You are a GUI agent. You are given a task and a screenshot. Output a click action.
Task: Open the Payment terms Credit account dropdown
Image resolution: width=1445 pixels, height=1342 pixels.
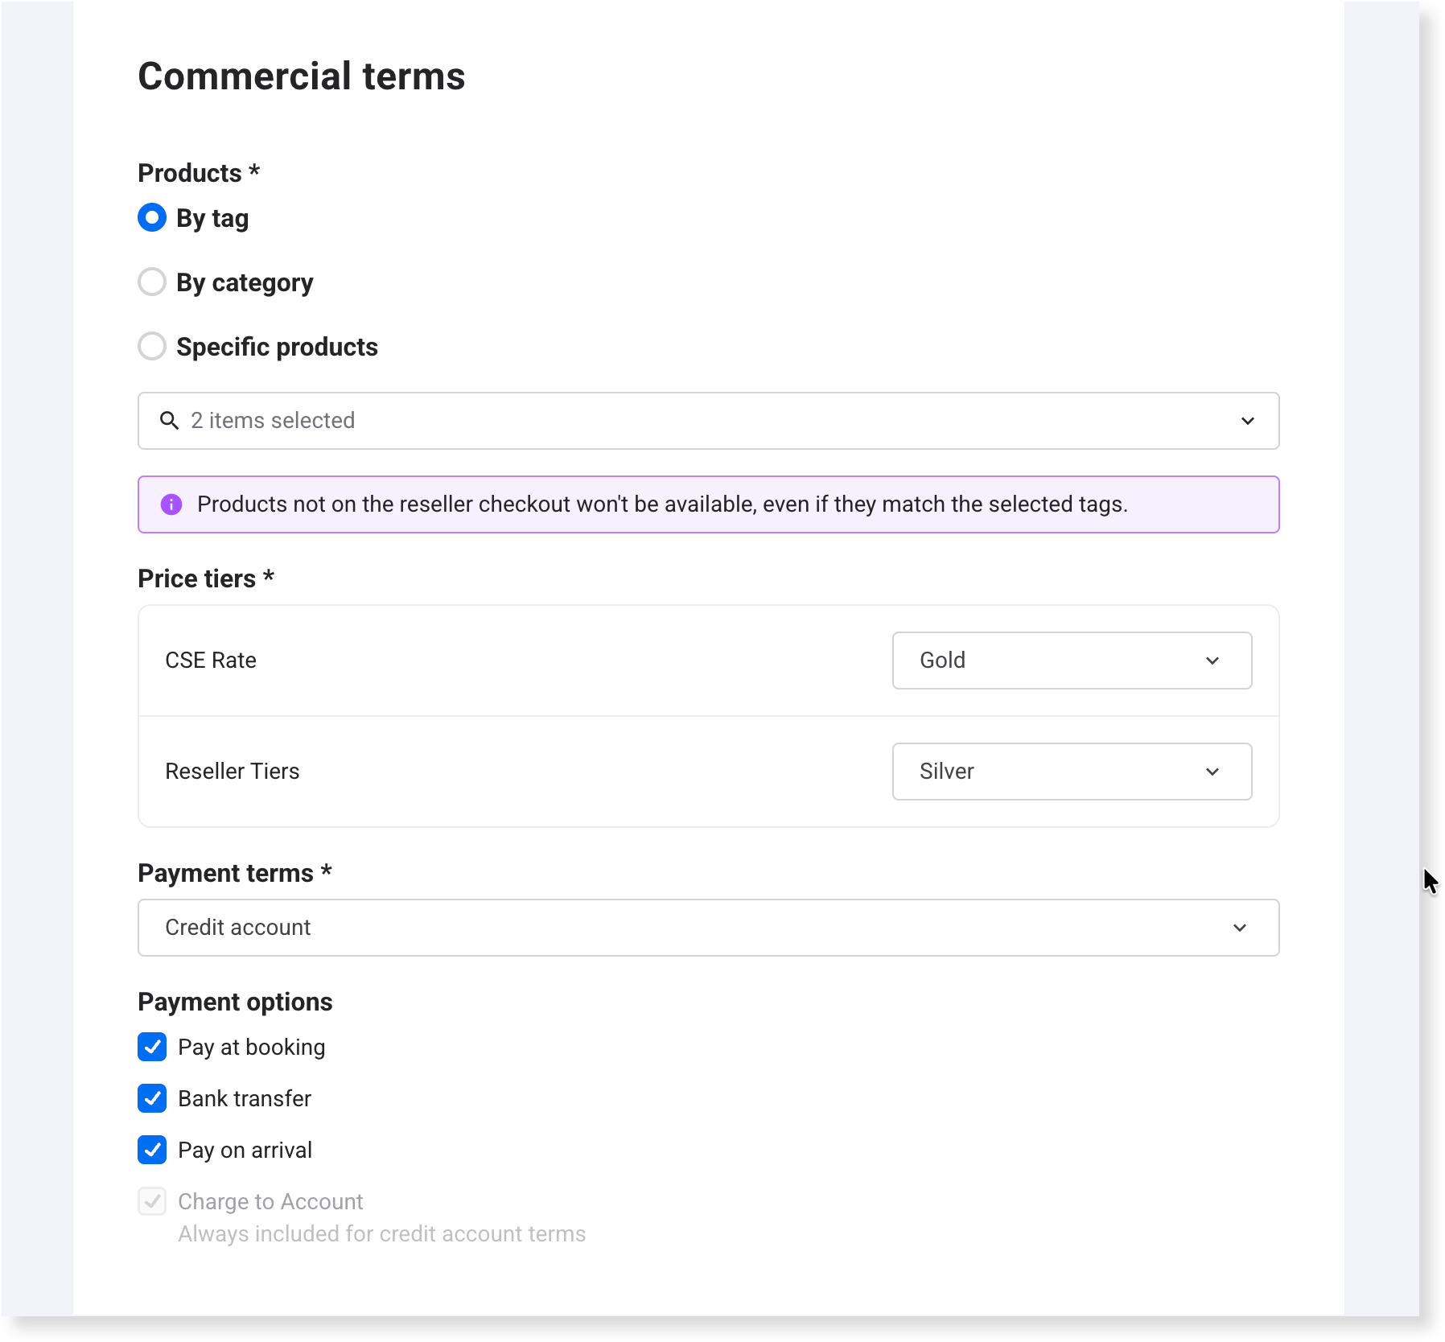(x=709, y=928)
